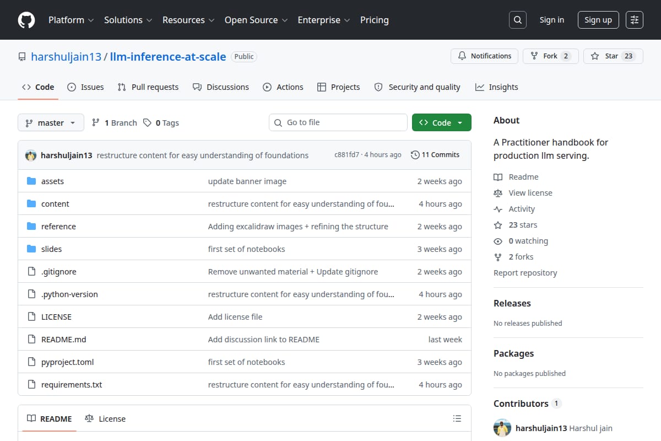The height and width of the screenshot is (441, 661).
Task: Select the License tab below file list
Action: (105, 419)
